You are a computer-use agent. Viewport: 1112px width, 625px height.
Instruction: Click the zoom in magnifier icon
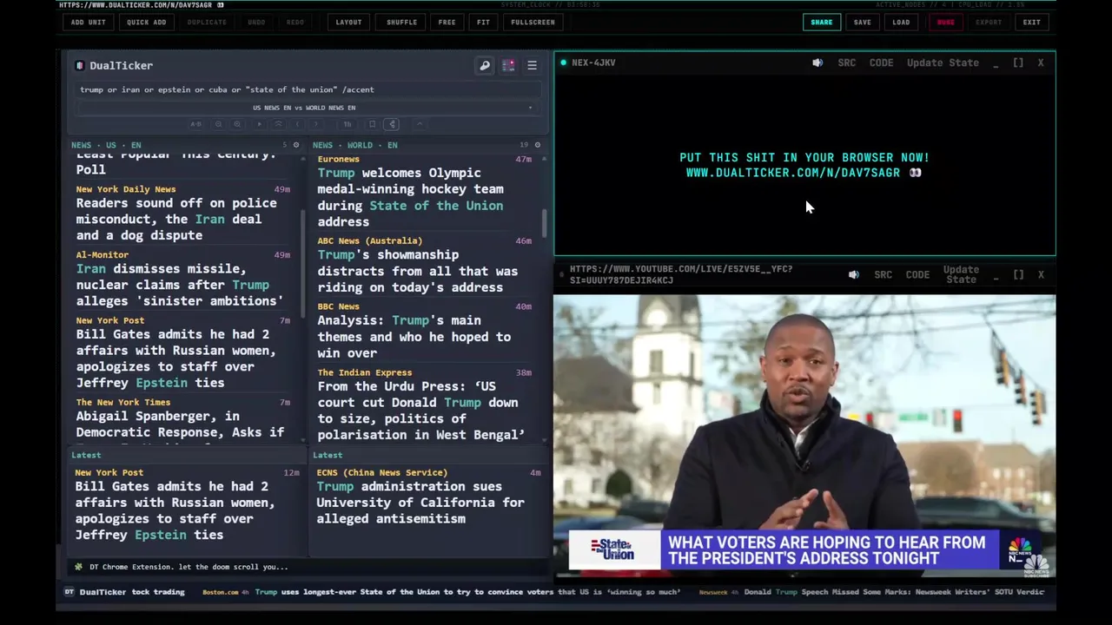pyautogui.click(x=237, y=124)
